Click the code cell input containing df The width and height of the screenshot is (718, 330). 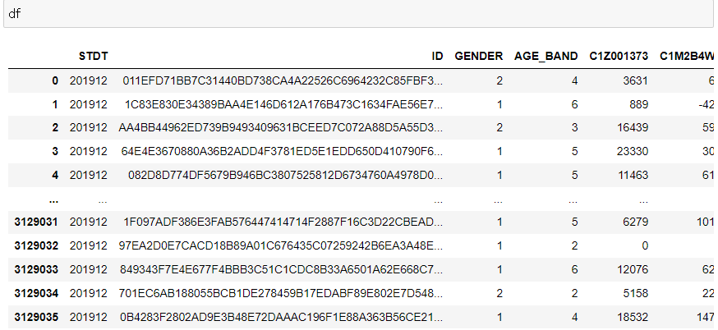point(359,14)
